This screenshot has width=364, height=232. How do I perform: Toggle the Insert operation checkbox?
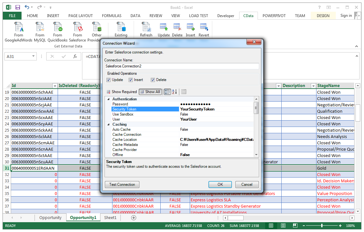(x=131, y=80)
